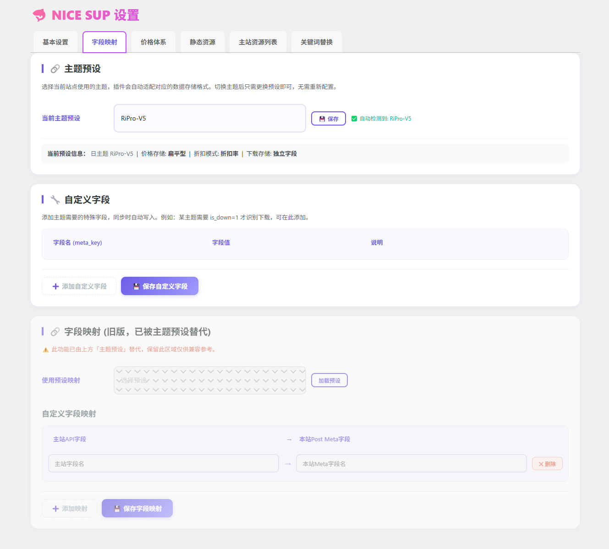The height and width of the screenshot is (549, 609).
Task: Click the warning triangle icon in deprecated notice
Action: click(x=45, y=350)
